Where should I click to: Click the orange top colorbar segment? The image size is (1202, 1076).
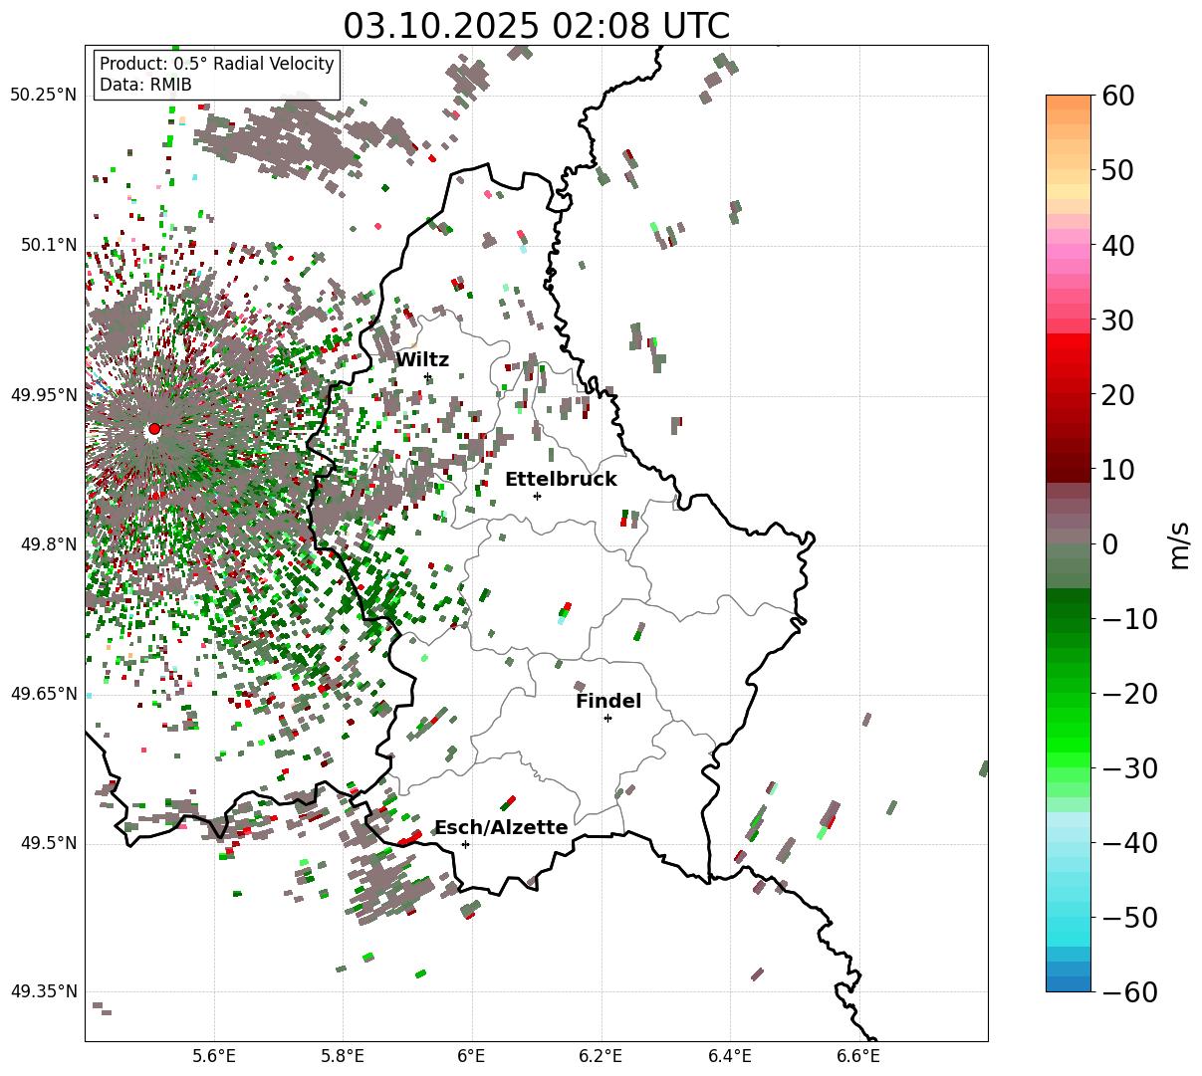point(1069,103)
